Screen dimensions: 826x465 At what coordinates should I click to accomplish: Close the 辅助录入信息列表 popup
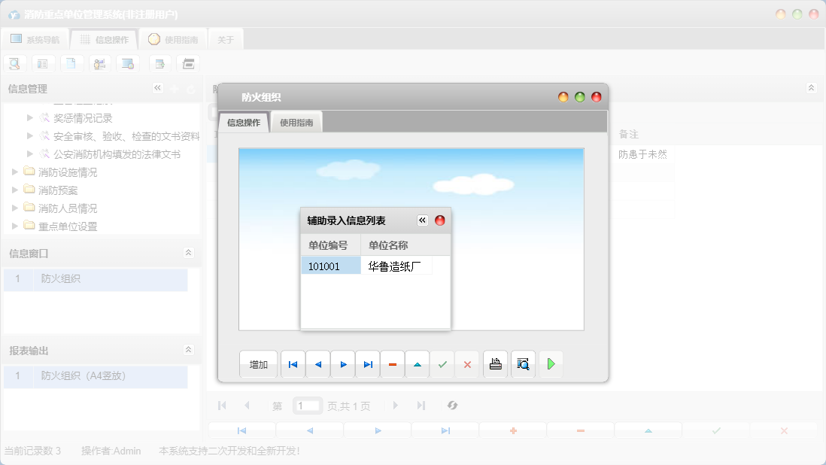[440, 220]
